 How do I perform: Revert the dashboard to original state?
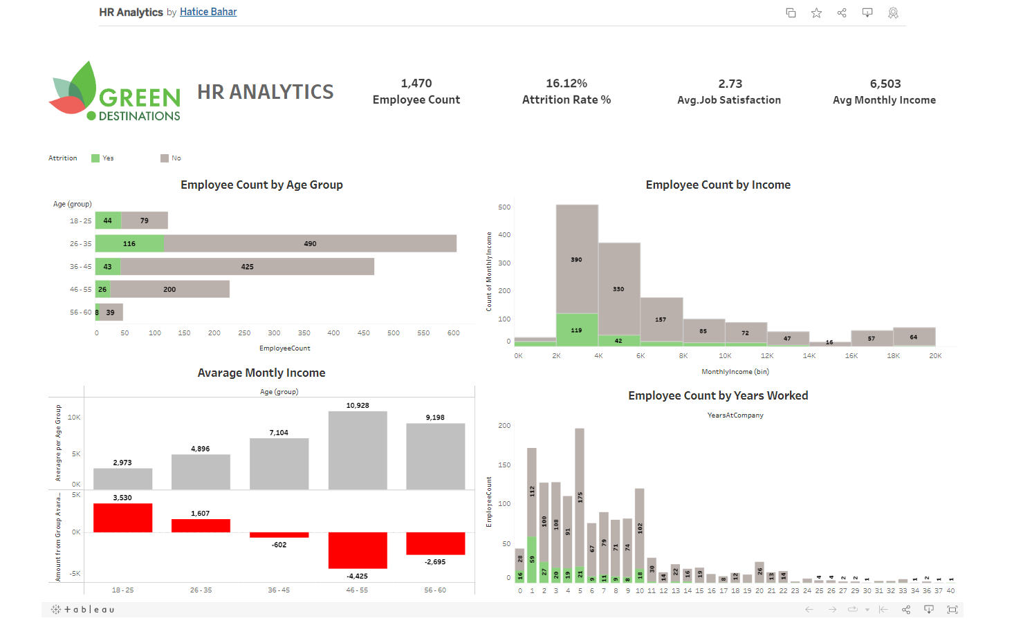pyautogui.click(x=883, y=609)
